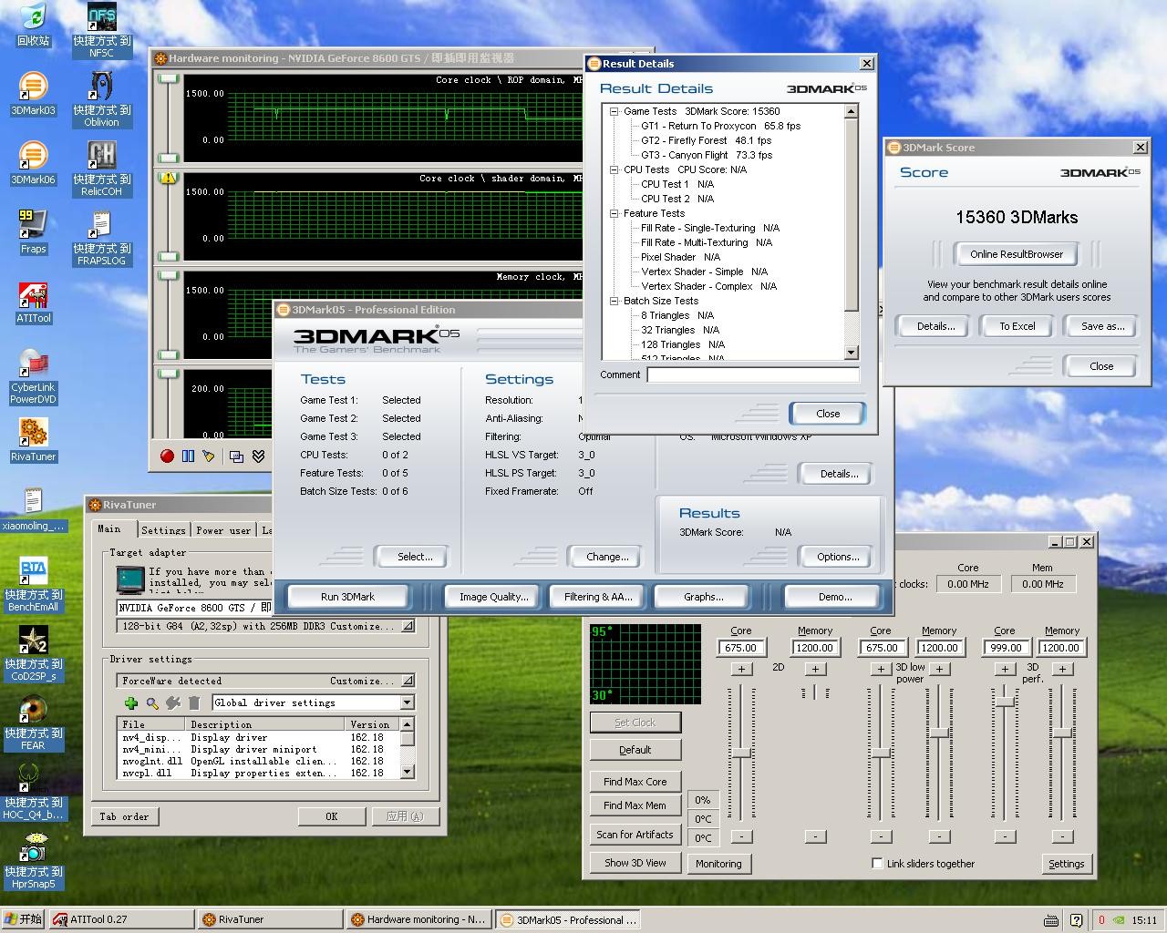Collapse the Game Tests tree node
Image resolution: width=1167 pixels, height=933 pixels.
pyautogui.click(x=614, y=112)
